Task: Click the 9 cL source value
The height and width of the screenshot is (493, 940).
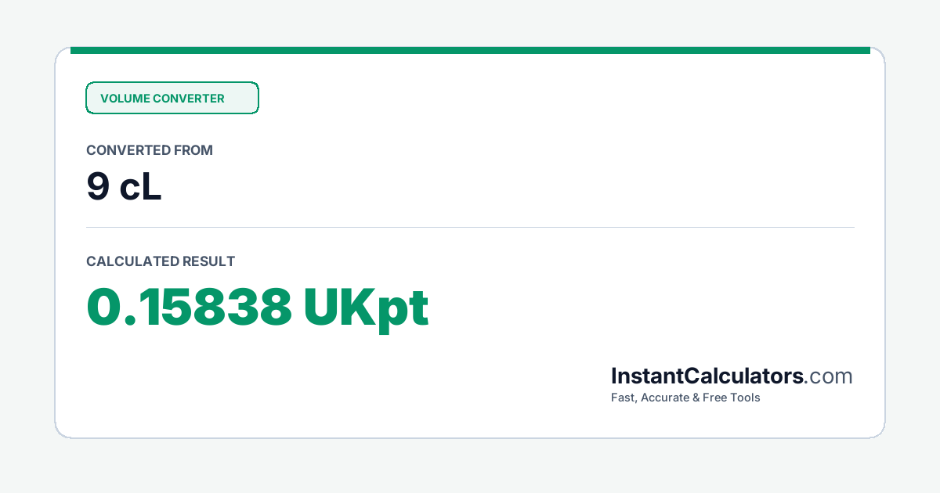Action: (124, 188)
